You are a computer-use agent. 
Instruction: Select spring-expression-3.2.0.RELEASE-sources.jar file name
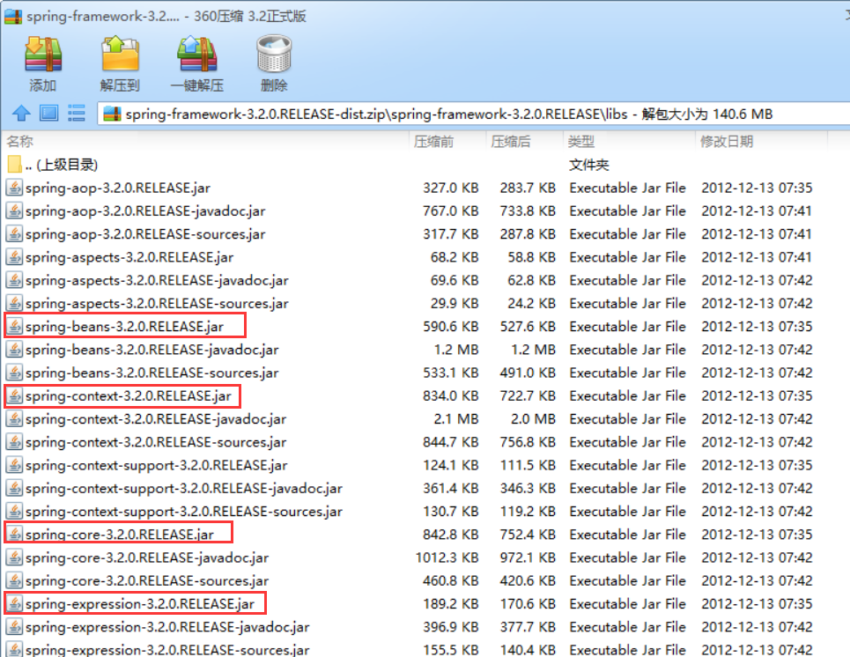pyautogui.click(x=167, y=649)
